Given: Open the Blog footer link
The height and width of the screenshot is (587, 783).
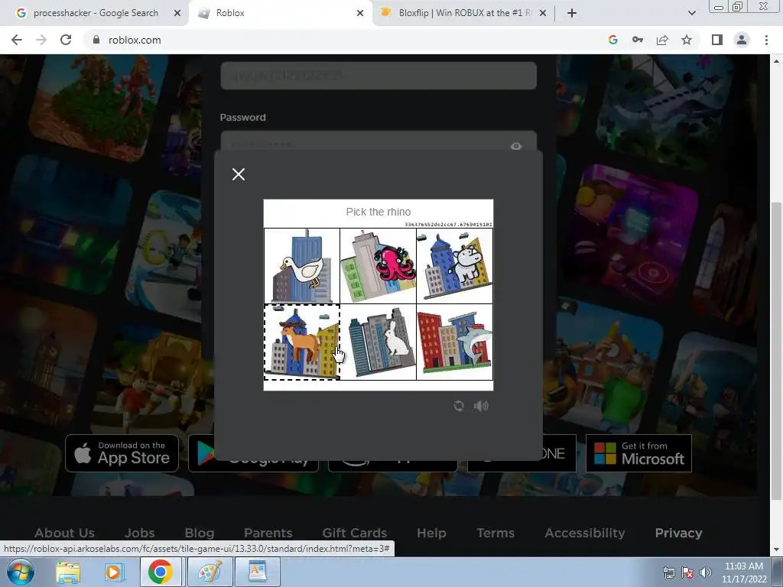Looking at the screenshot, I should [200, 533].
